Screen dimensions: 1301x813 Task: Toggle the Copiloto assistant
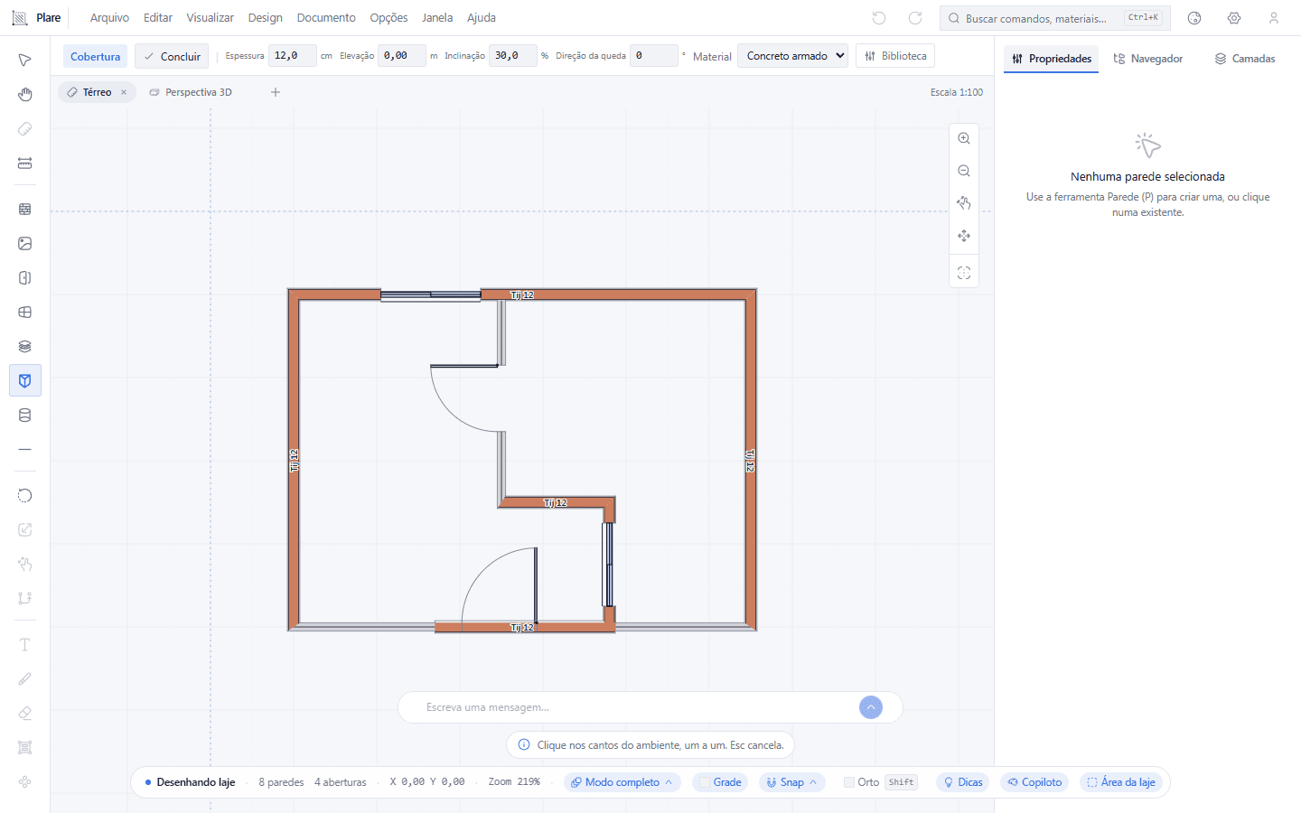pos(1034,782)
